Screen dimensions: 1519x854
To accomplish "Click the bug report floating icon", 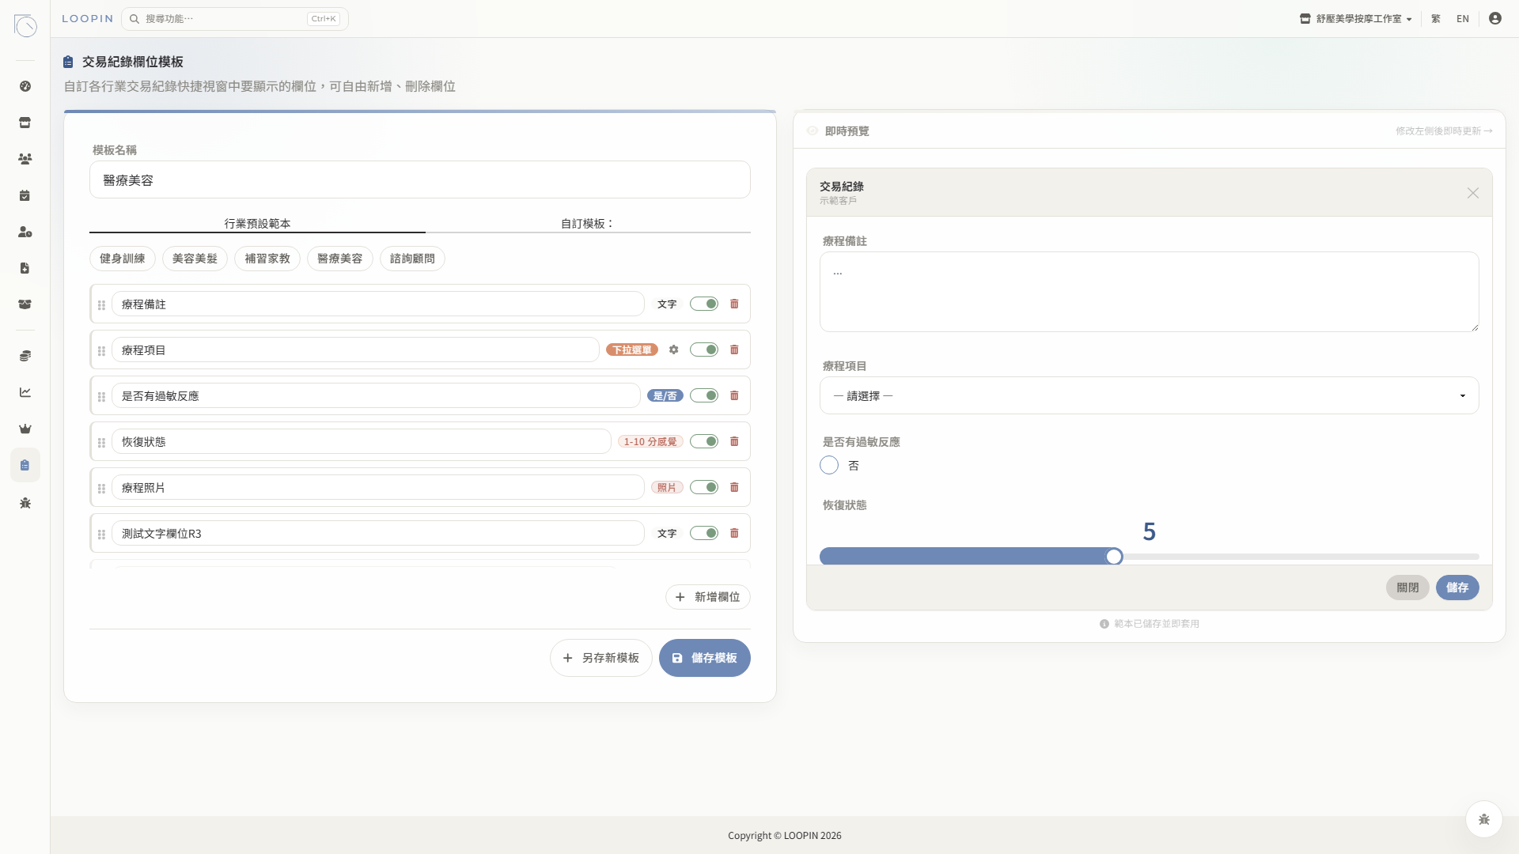I will coord(1483,819).
